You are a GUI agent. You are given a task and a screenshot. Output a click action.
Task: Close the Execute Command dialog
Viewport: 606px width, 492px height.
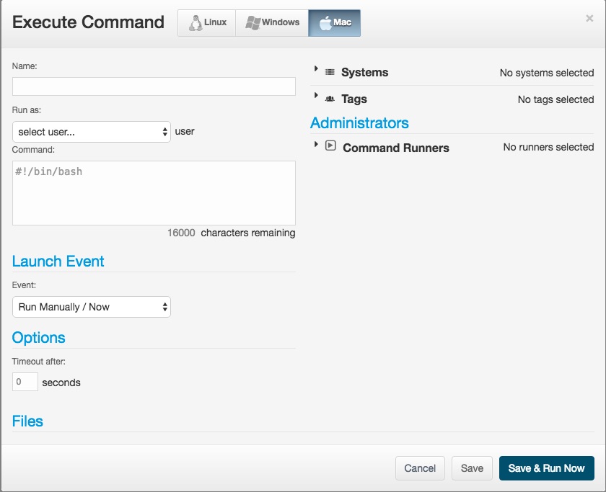(589, 19)
